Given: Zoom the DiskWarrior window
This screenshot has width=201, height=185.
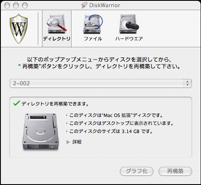Looking at the screenshot, I should click(25, 5).
